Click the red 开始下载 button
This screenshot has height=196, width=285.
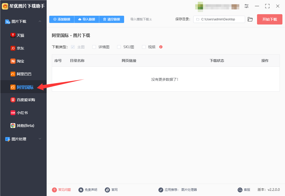pyautogui.click(x=269, y=19)
